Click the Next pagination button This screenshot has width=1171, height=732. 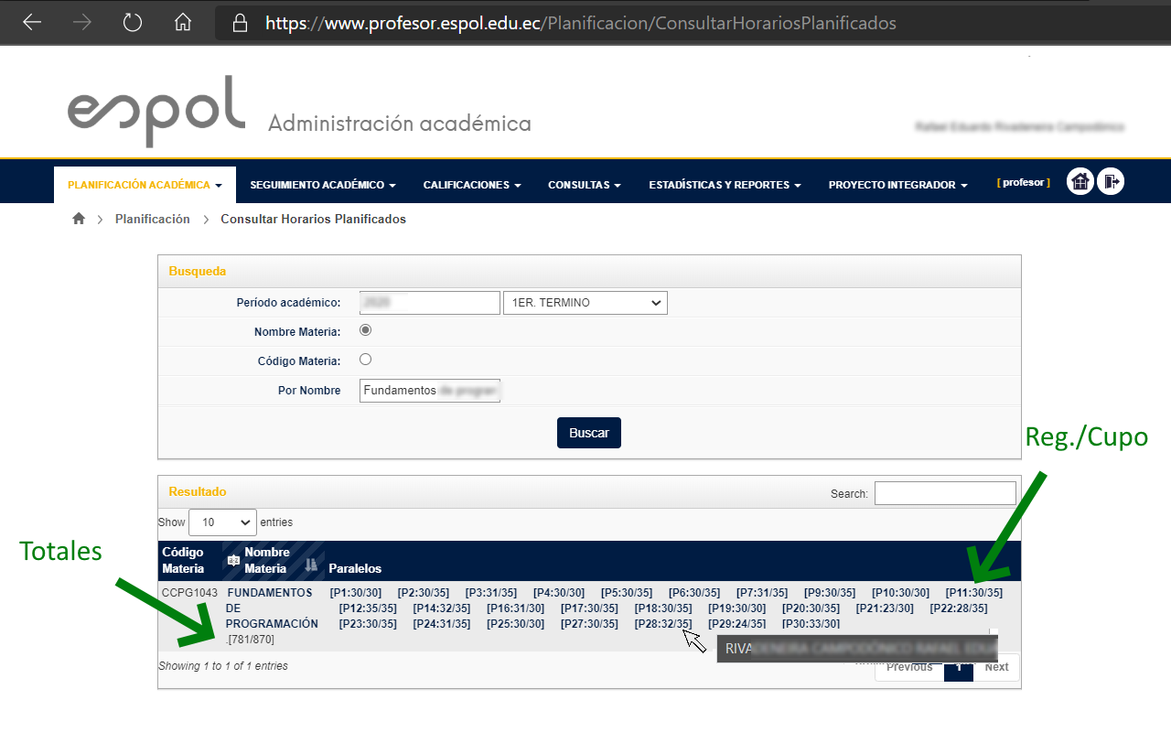click(x=996, y=667)
